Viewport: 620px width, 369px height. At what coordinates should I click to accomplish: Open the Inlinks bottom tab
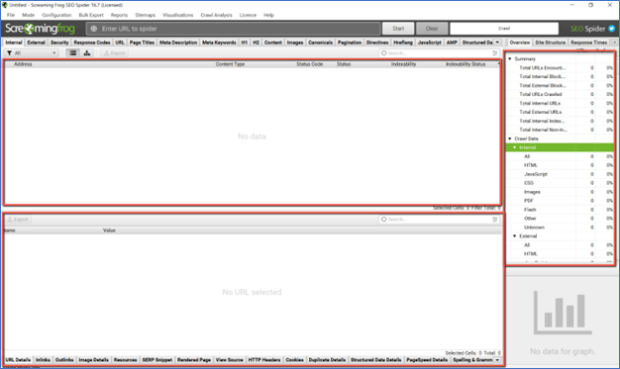click(43, 360)
